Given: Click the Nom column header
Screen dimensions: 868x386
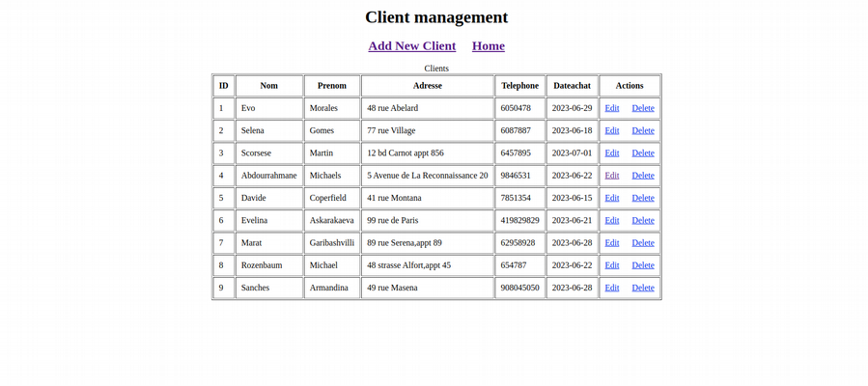Looking at the screenshot, I should tap(269, 86).
